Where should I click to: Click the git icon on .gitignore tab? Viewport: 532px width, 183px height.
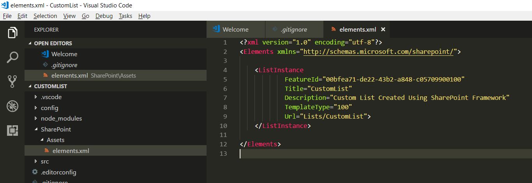click(x=275, y=29)
